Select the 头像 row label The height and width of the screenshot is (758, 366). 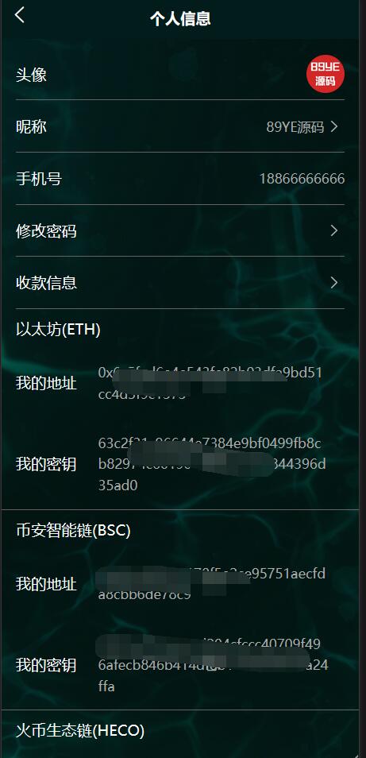(31, 75)
